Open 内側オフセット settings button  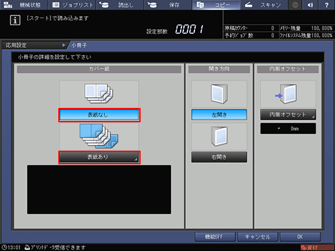pos(288,115)
